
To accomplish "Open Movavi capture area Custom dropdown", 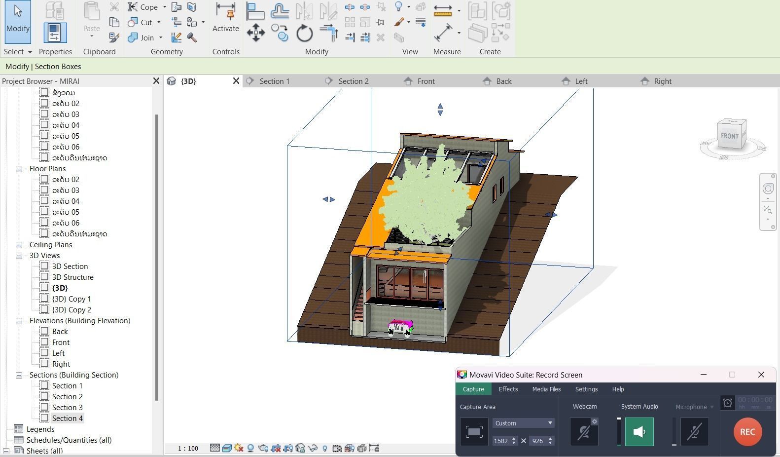I will click(x=523, y=423).
